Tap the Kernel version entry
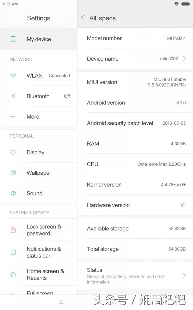Viewport: 193px width, 310px height. (x=135, y=185)
